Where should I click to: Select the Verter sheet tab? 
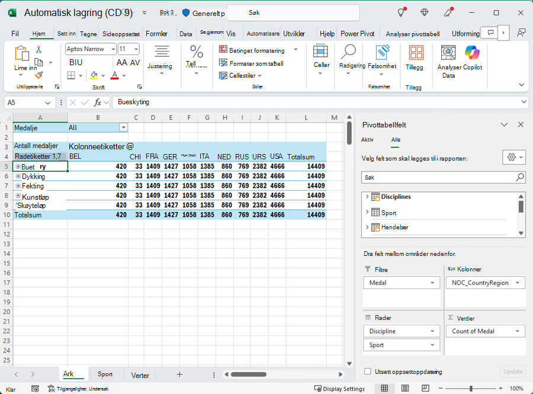tap(140, 375)
